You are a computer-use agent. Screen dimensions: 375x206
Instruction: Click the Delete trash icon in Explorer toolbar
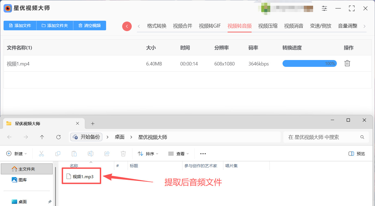[123, 154]
